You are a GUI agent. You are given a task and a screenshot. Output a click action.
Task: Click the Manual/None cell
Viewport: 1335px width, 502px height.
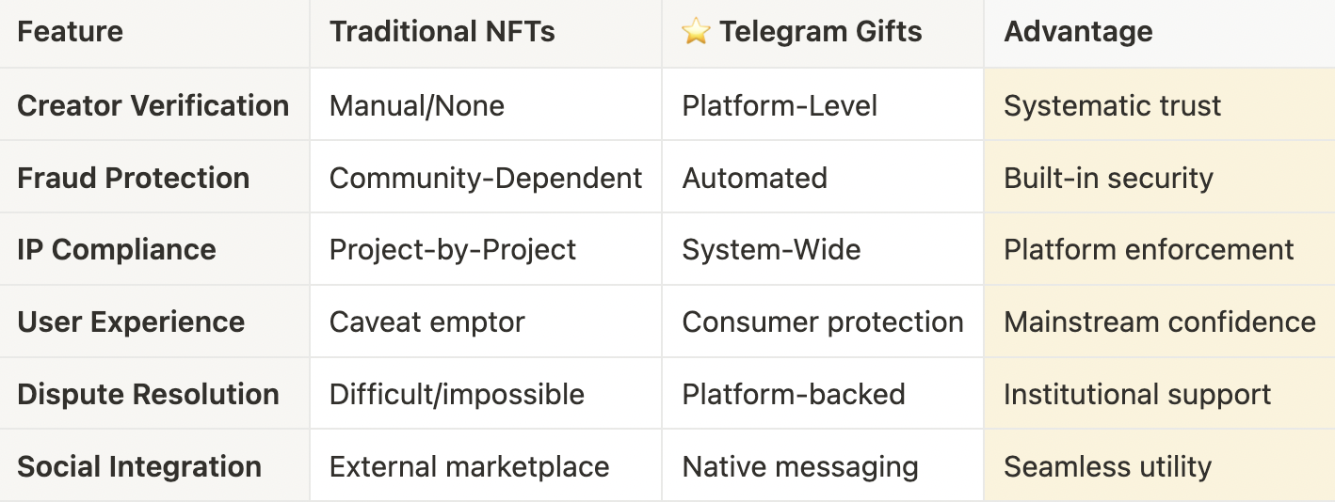point(486,105)
